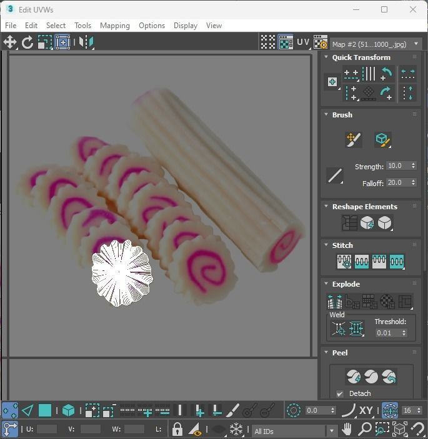Click Rotate +90 clockwise arrow icon
Screen dimensions: 428x439
(387, 93)
